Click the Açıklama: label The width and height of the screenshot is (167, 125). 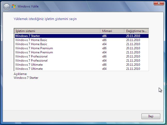click(x=20, y=74)
